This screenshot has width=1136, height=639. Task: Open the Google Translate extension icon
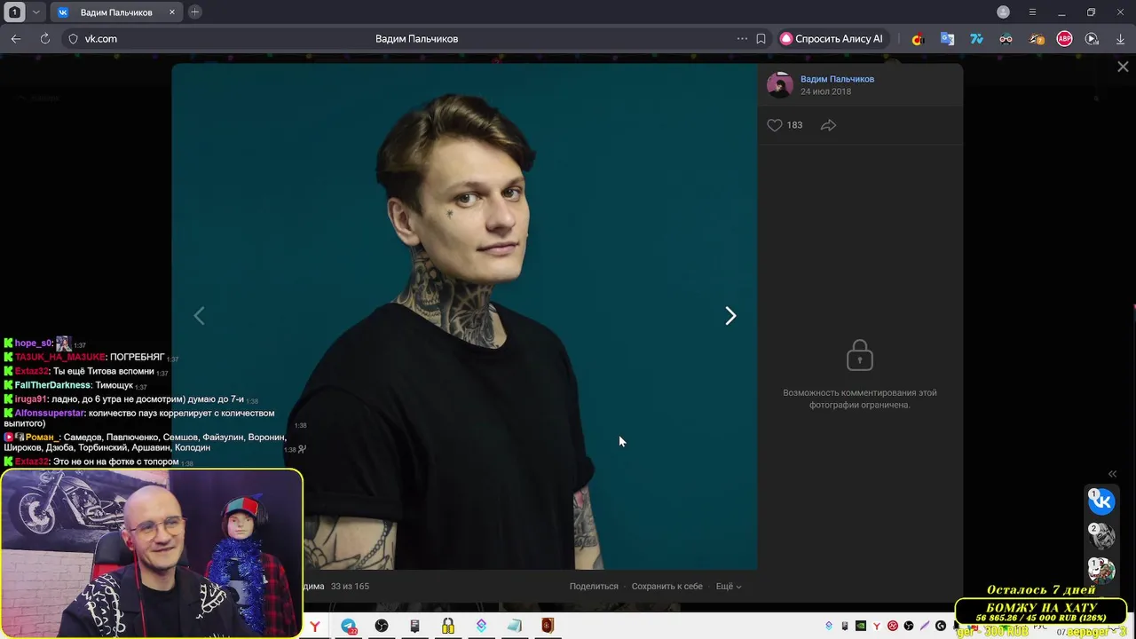pyautogui.click(x=947, y=39)
